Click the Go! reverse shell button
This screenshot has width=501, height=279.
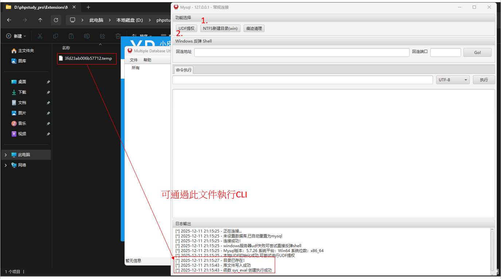[477, 52]
